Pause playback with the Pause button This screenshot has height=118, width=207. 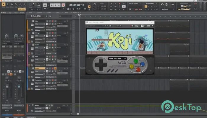[x=55, y=5]
